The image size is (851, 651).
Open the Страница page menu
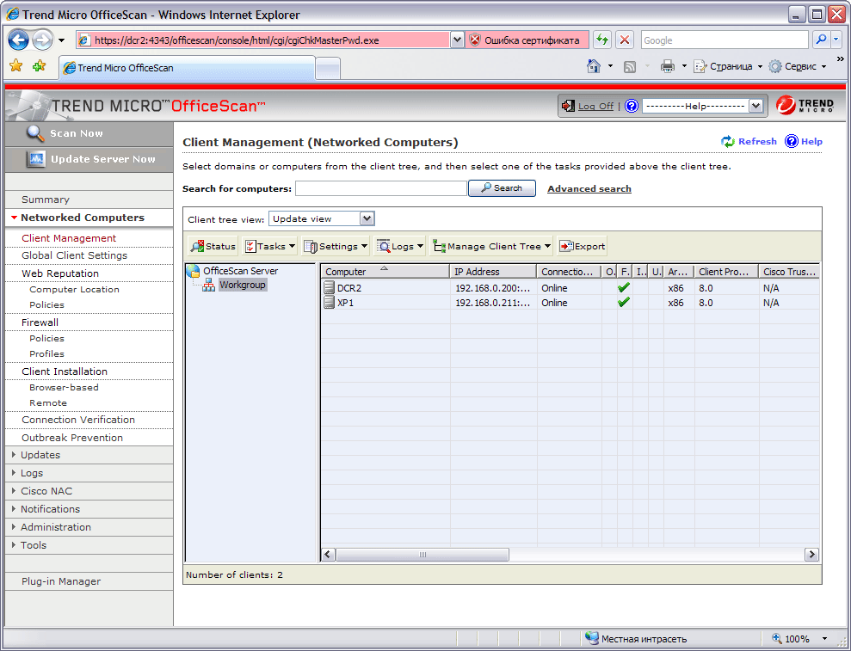728,66
